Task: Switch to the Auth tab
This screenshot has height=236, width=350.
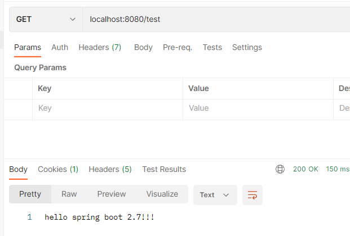Action: coord(60,48)
